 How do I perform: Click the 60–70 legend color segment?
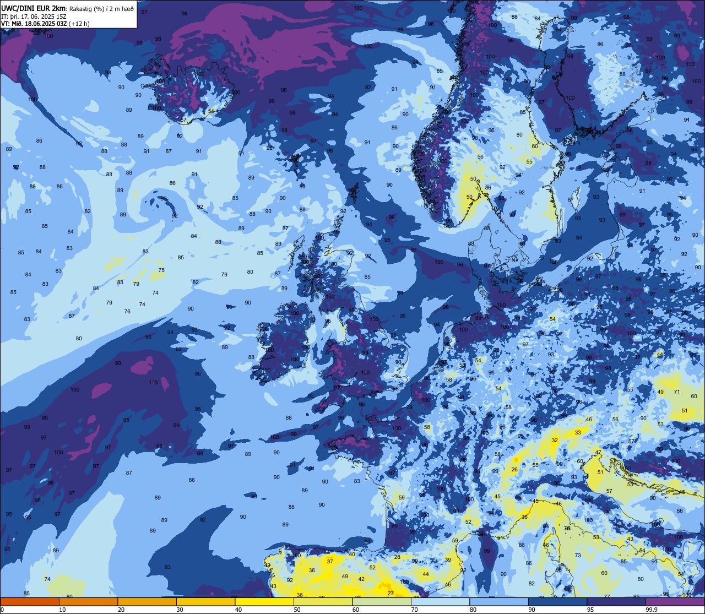(x=382, y=601)
